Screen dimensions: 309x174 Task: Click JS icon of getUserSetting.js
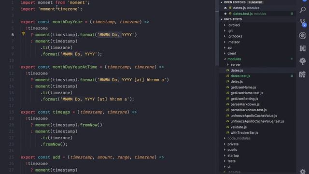(227, 99)
